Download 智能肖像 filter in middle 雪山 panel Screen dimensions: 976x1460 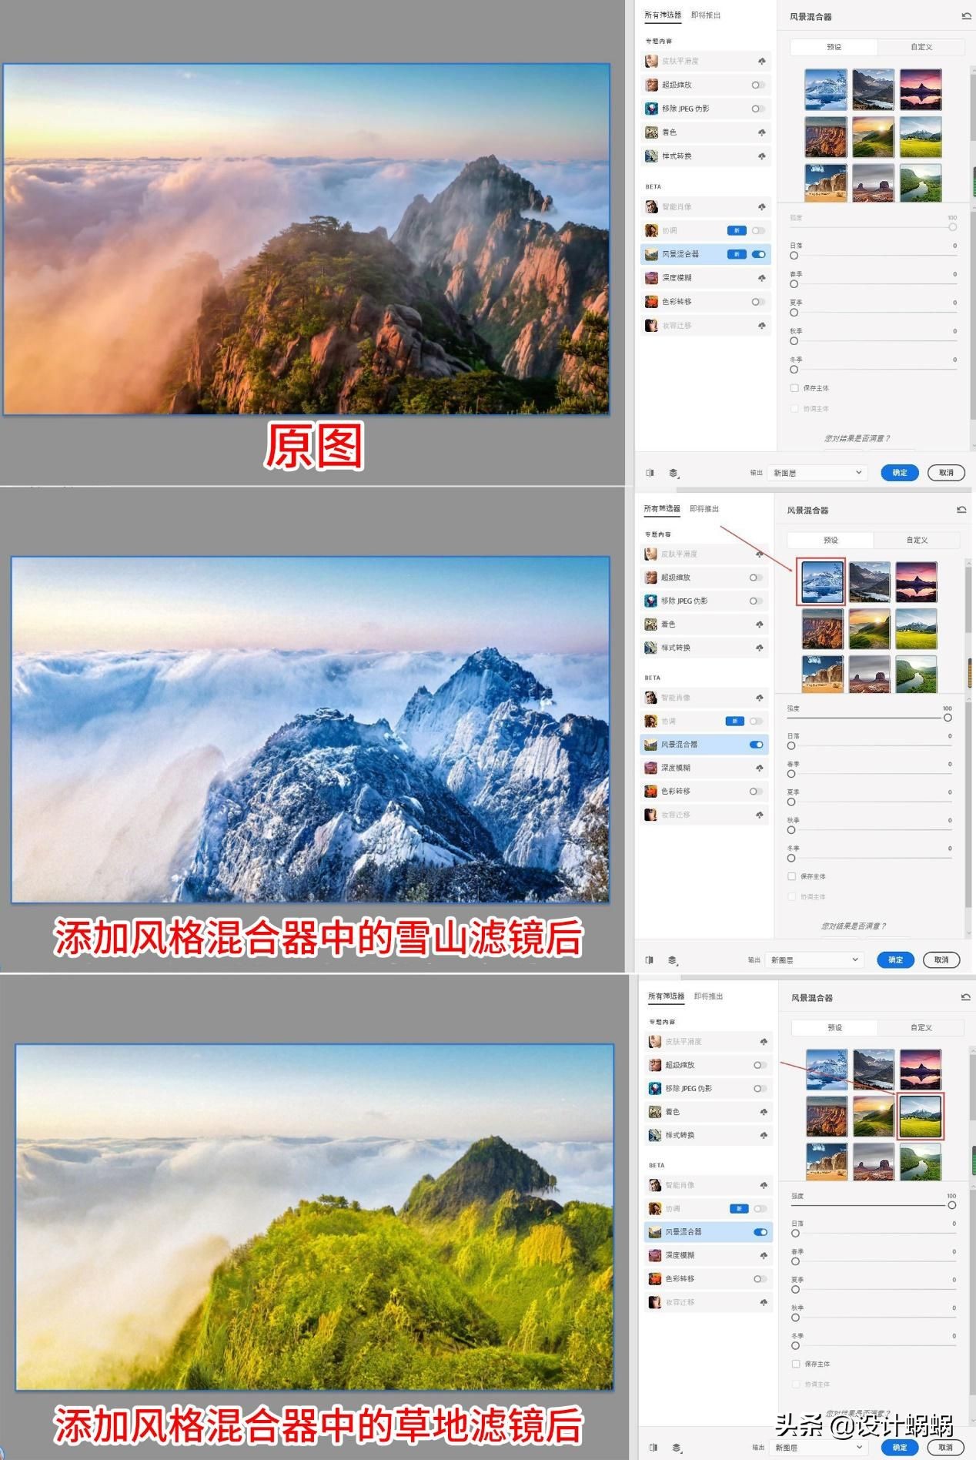pos(759,698)
